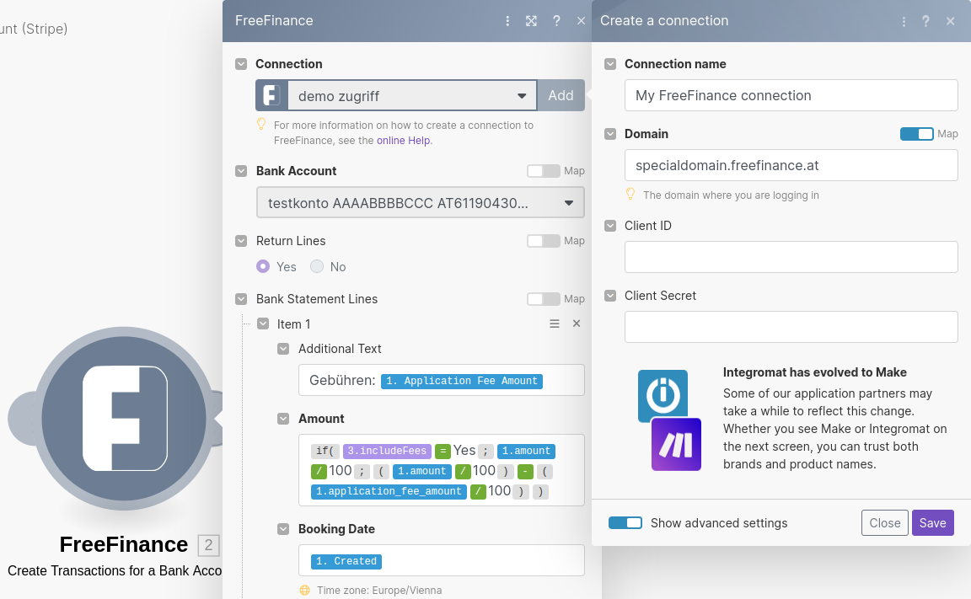The width and height of the screenshot is (971, 599).
Task: Open the online Help link
Action: (x=403, y=141)
